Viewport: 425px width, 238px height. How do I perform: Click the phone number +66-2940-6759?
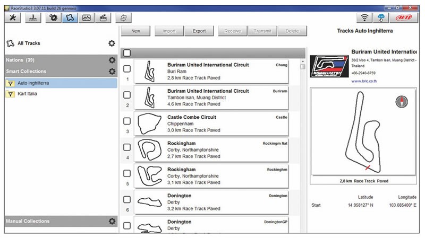coord(363,73)
